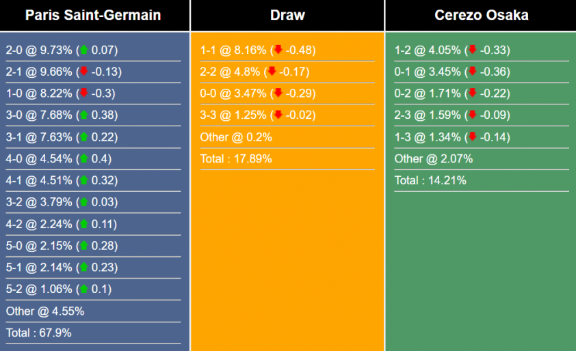Click red down arrow beside 1-2 score
The width and height of the screenshot is (576, 351).
(473, 50)
